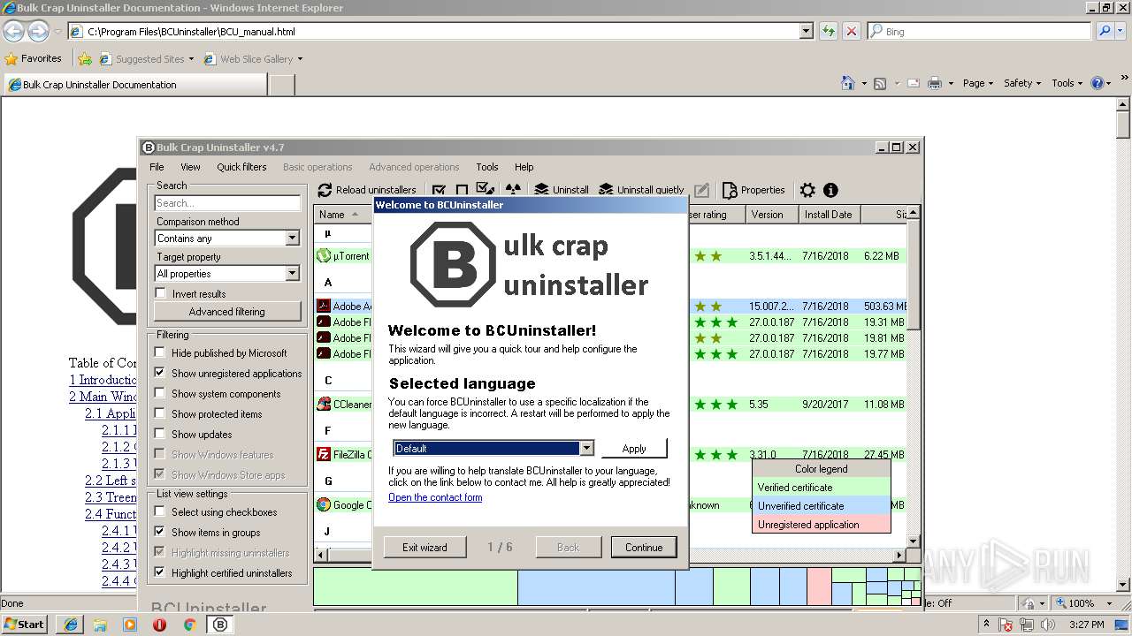Expand the IE address bar dropdown arrow
The height and width of the screenshot is (636, 1132).
806,31
